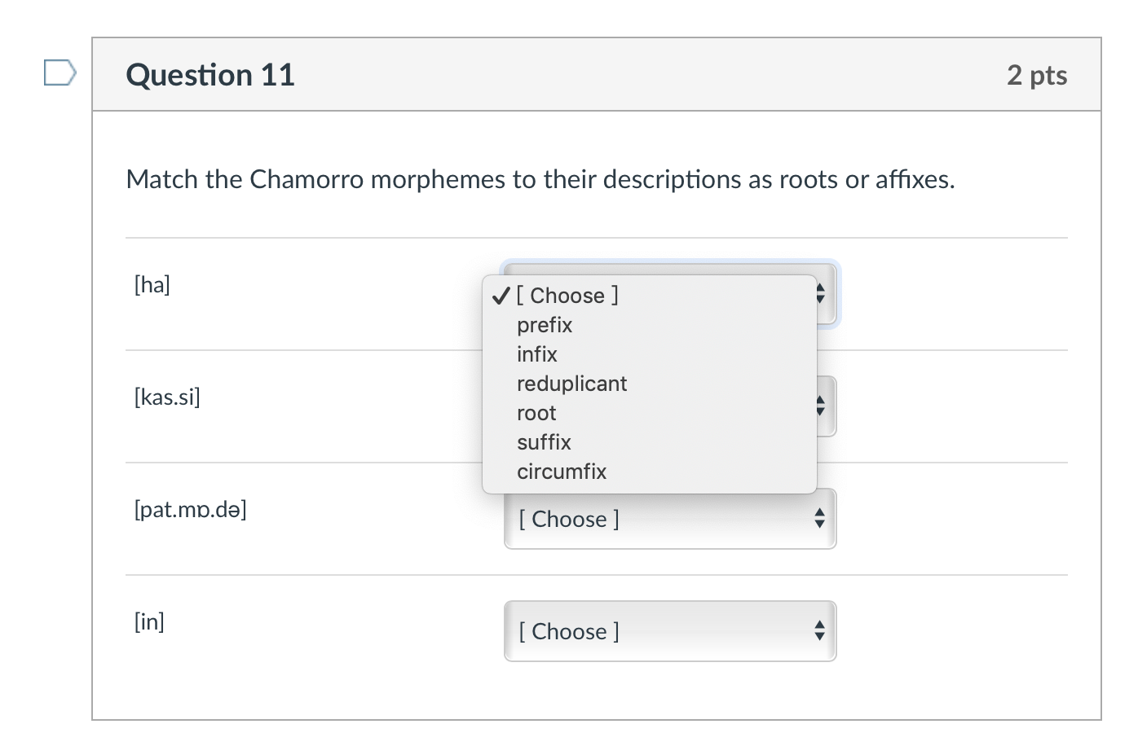The image size is (1138, 746).
Task: Open the dropdown for the [in] morpheme
Action: (670, 631)
